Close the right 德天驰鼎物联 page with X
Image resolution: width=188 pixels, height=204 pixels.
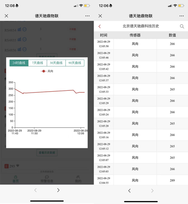[100, 16]
